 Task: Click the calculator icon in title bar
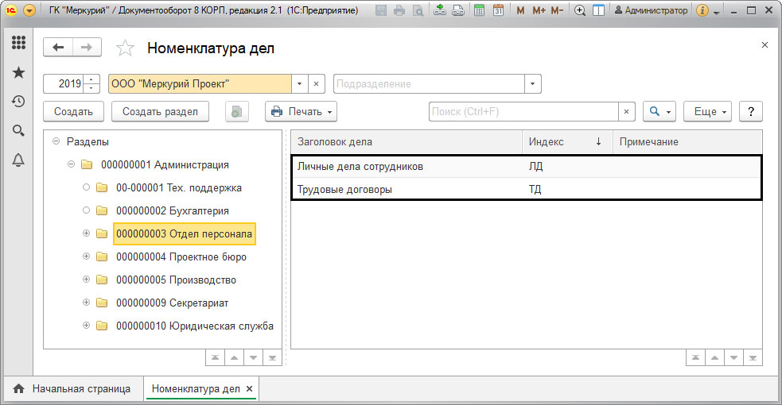click(479, 11)
